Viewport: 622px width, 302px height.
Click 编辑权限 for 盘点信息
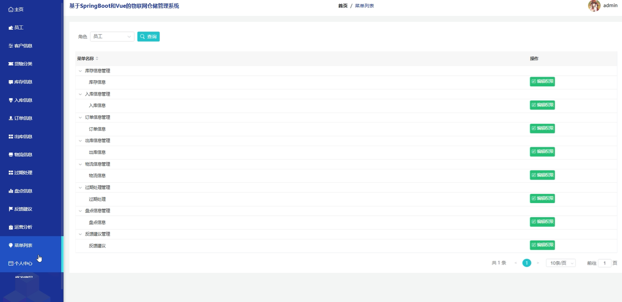[542, 222]
